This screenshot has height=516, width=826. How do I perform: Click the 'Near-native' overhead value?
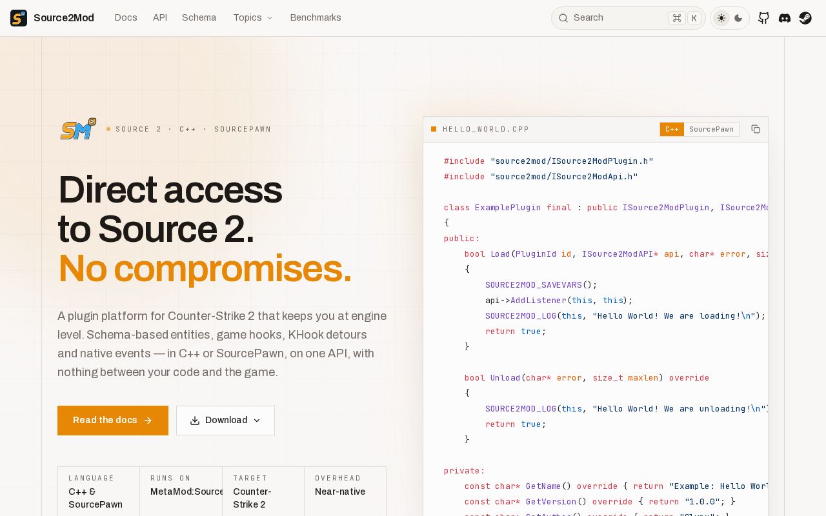tap(340, 491)
